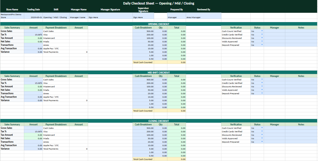Click Opening Variance amount cell
Screen dimensions: 318x161
tap(34, 52)
